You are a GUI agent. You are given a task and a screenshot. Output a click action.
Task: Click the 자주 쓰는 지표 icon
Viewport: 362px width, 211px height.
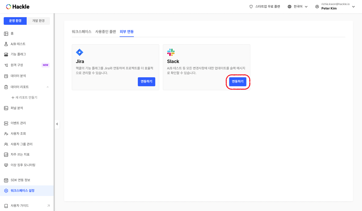[6, 155]
